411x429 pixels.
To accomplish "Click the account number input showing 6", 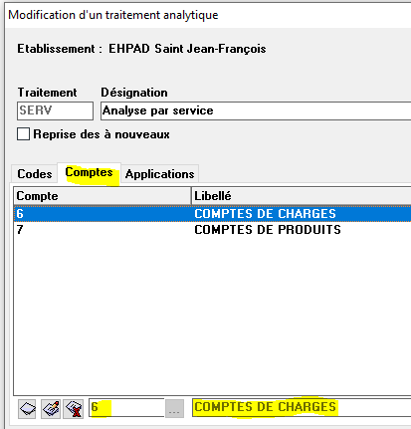I will point(126,408).
